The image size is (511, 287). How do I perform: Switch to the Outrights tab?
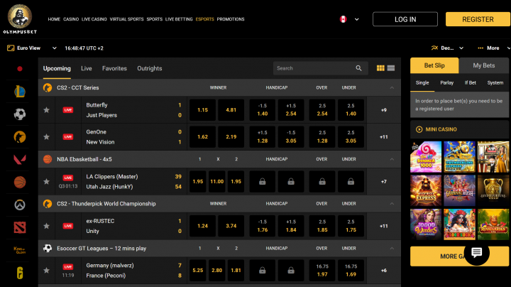tap(150, 68)
